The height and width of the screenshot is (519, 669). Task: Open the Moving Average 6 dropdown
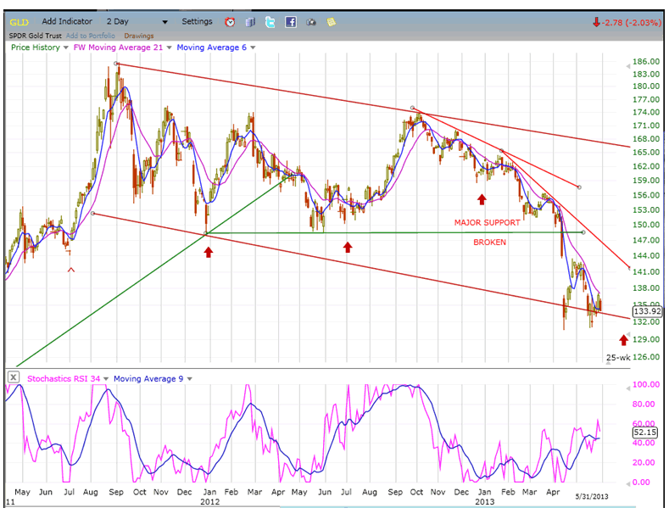click(253, 47)
